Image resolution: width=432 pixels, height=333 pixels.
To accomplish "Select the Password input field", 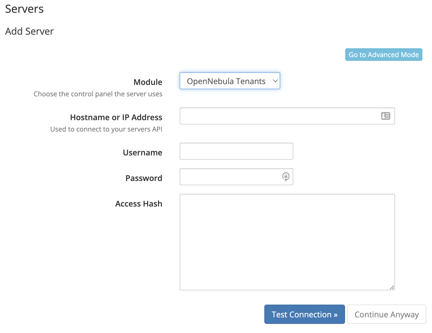I will click(x=230, y=177).
